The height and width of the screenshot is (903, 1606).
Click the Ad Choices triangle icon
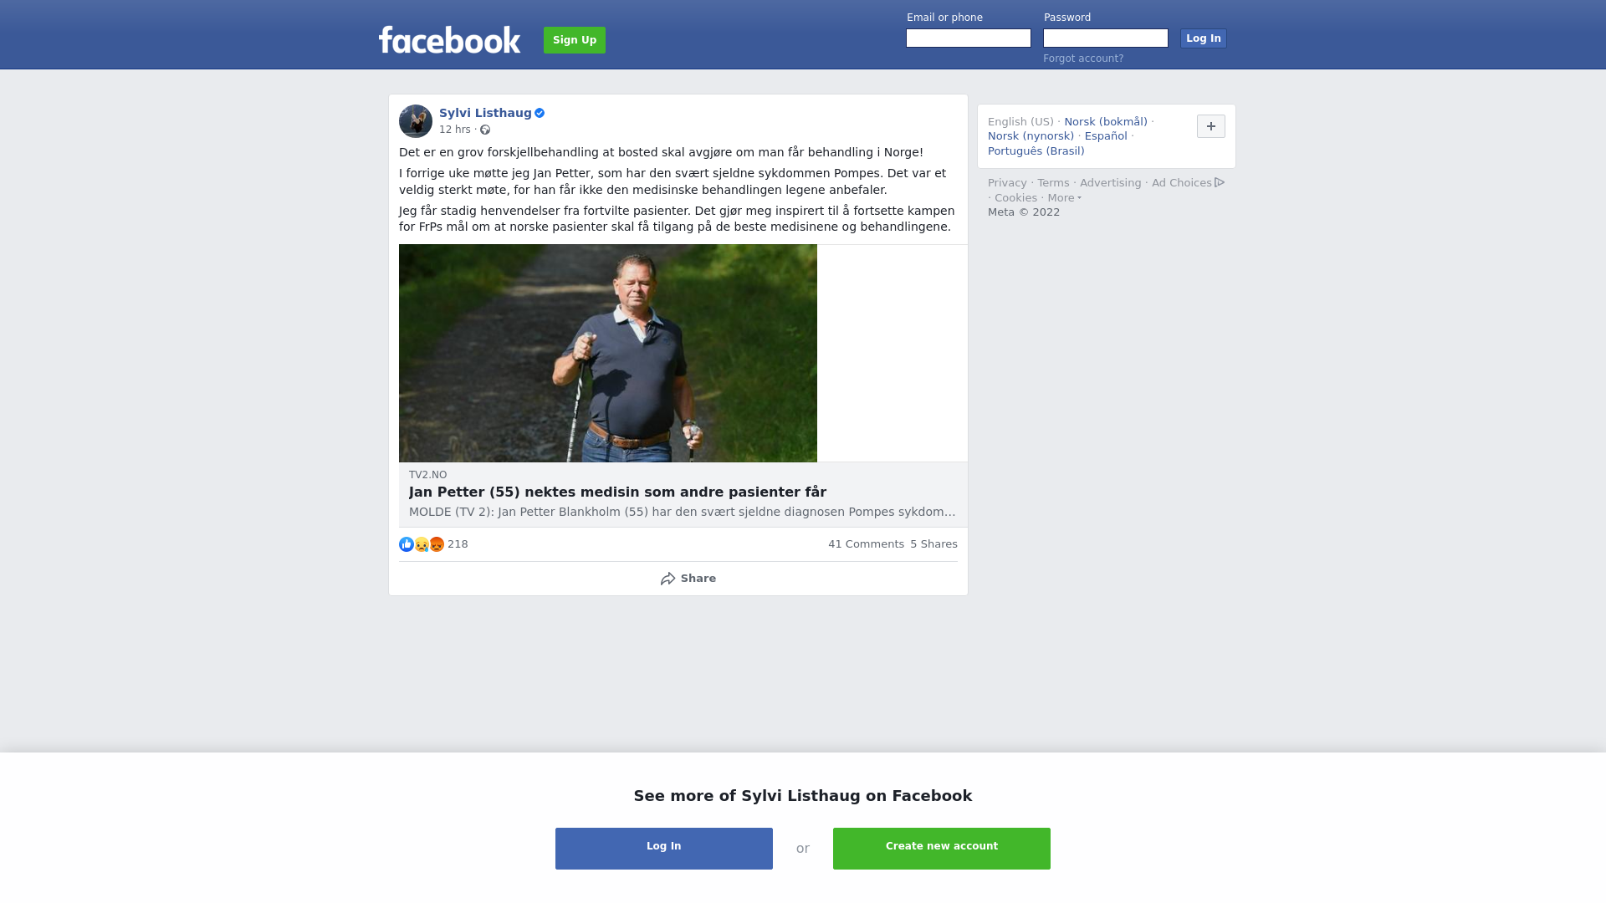[1220, 182]
